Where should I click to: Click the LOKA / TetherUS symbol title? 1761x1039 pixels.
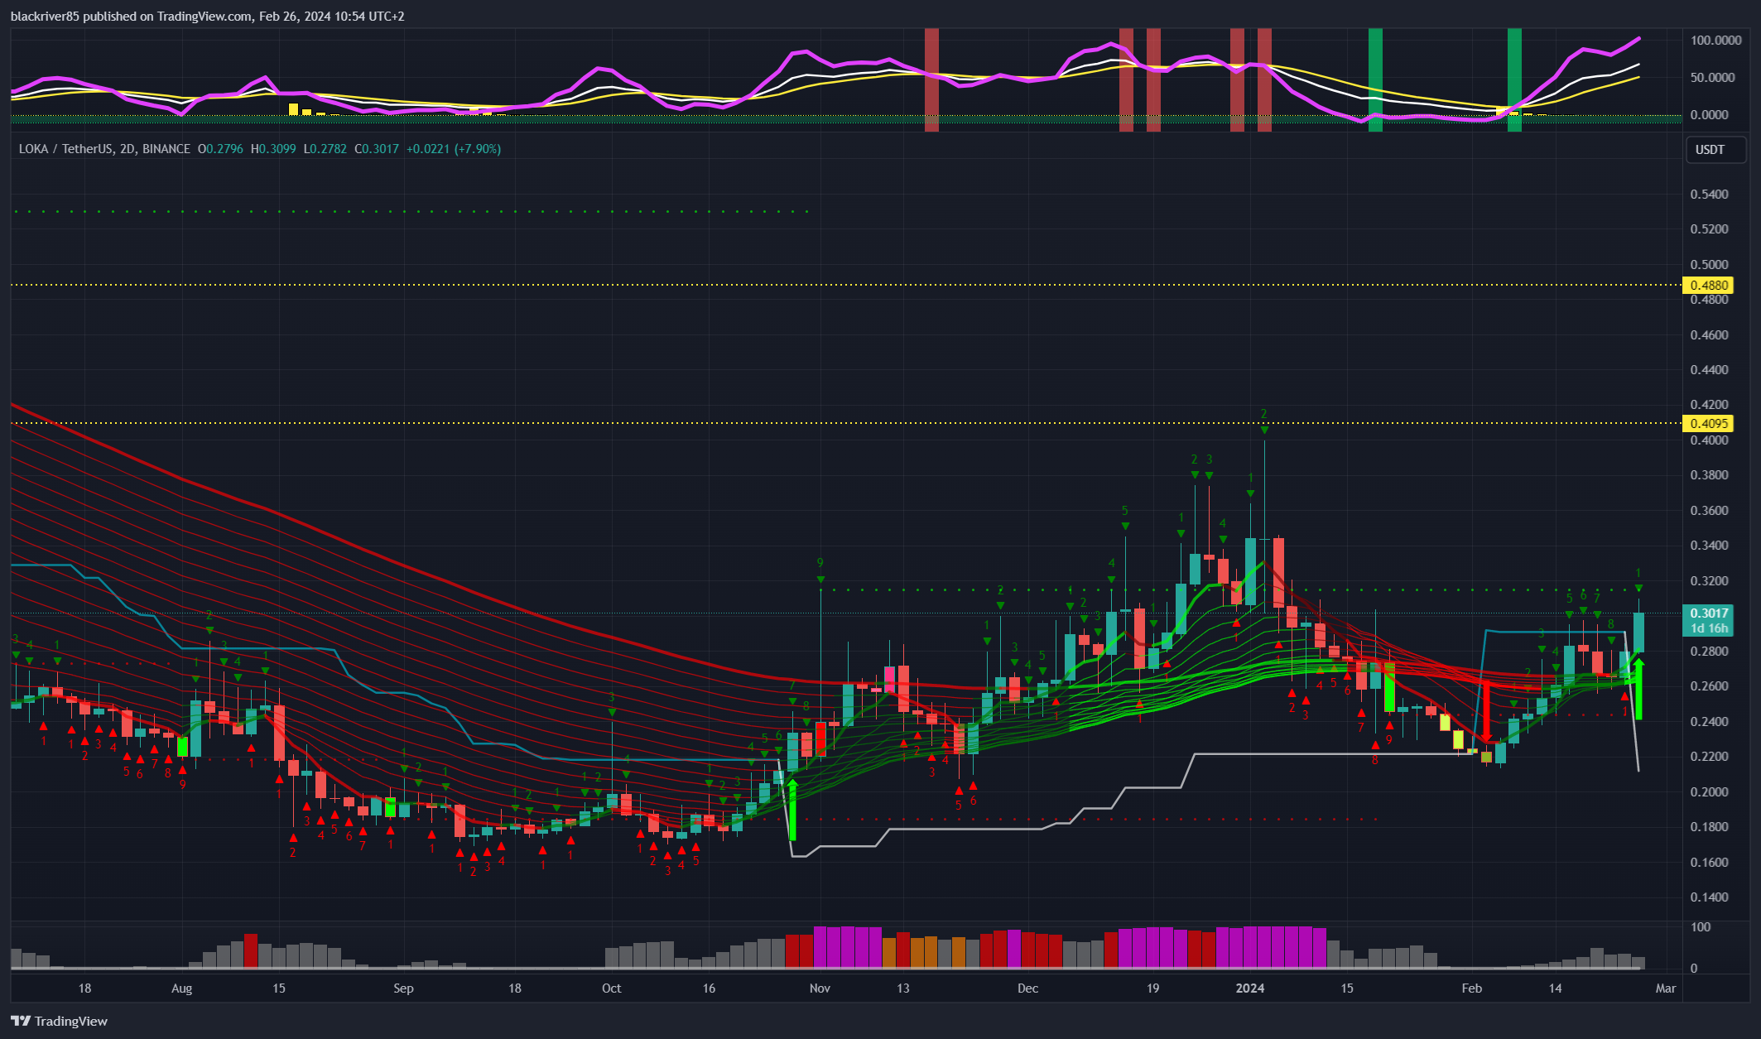104,149
